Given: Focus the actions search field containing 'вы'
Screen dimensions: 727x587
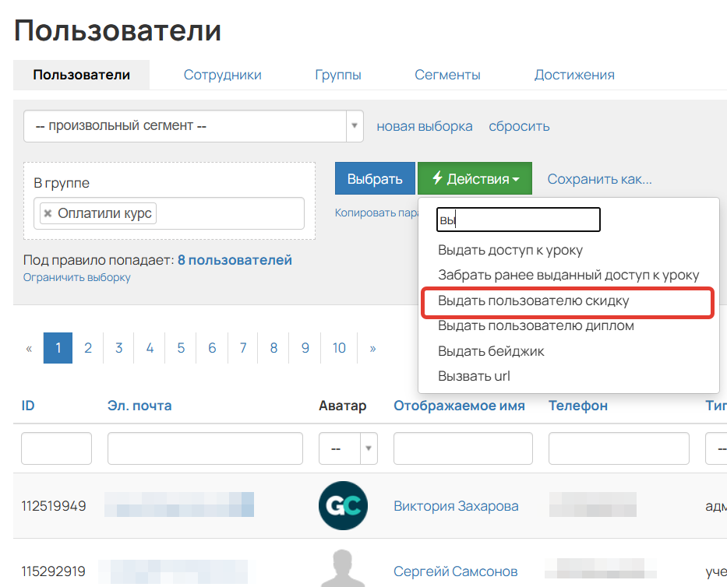Looking at the screenshot, I should click(518, 220).
